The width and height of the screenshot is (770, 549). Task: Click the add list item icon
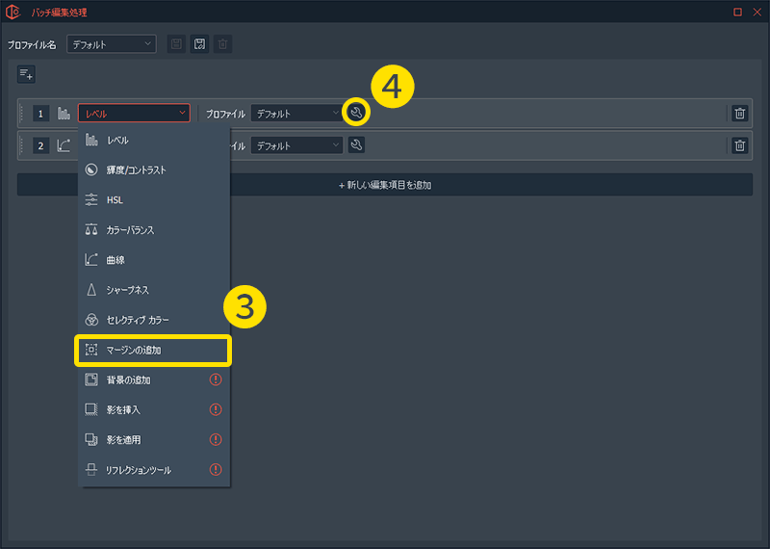click(26, 74)
